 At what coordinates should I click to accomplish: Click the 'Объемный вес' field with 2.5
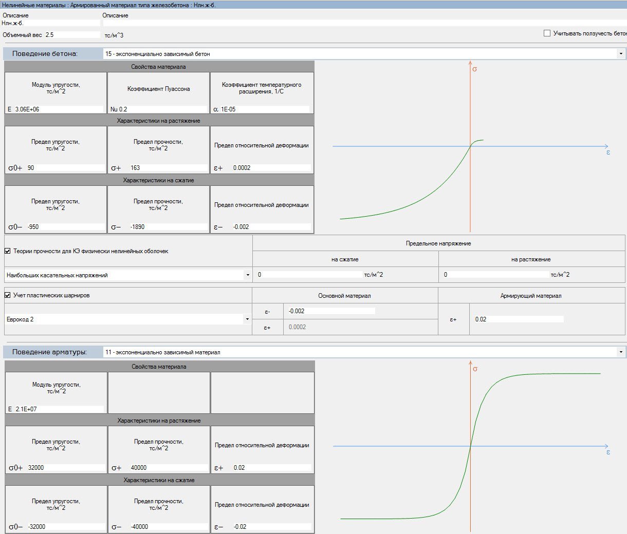(x=72, y=35)
